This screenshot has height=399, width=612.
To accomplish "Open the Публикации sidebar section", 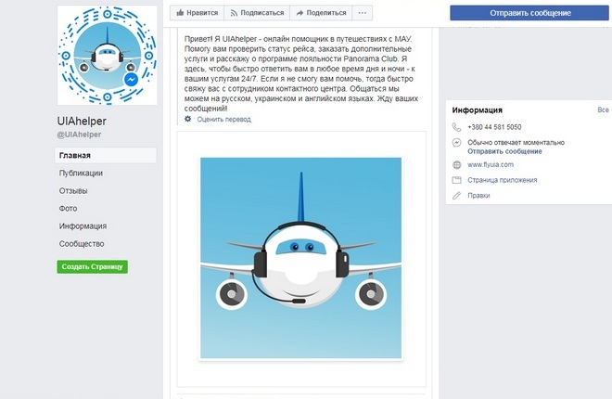I will [x=81, y=173].
